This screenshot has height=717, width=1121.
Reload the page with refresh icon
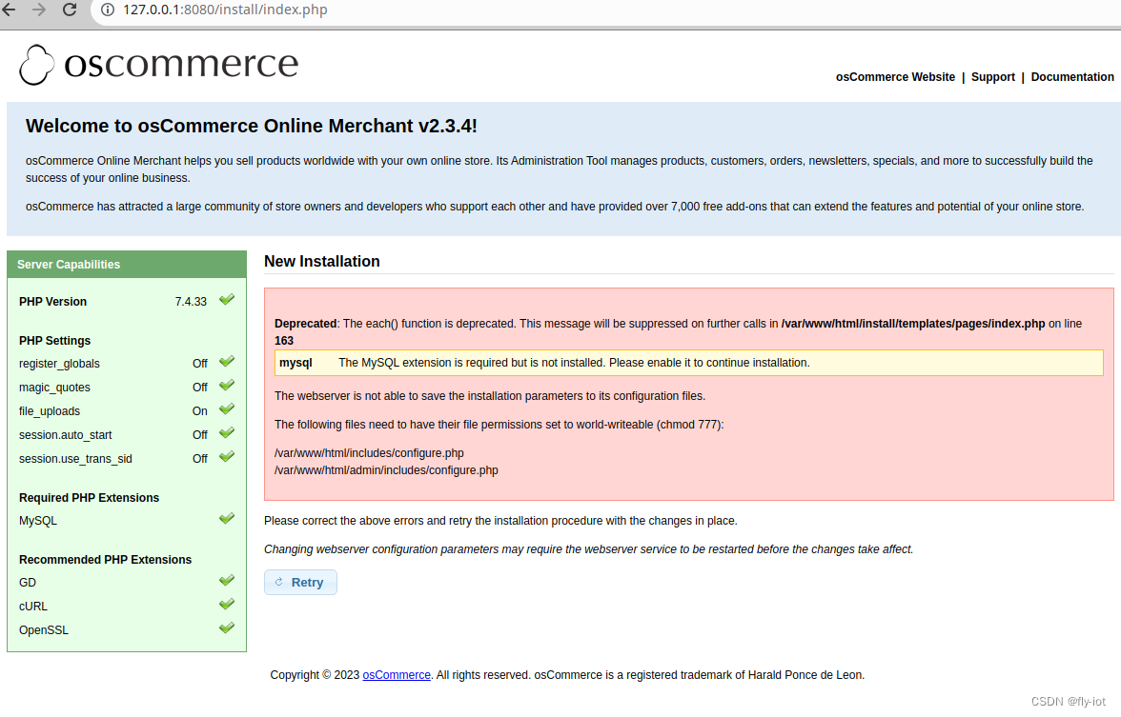click(x=70, y=10)
